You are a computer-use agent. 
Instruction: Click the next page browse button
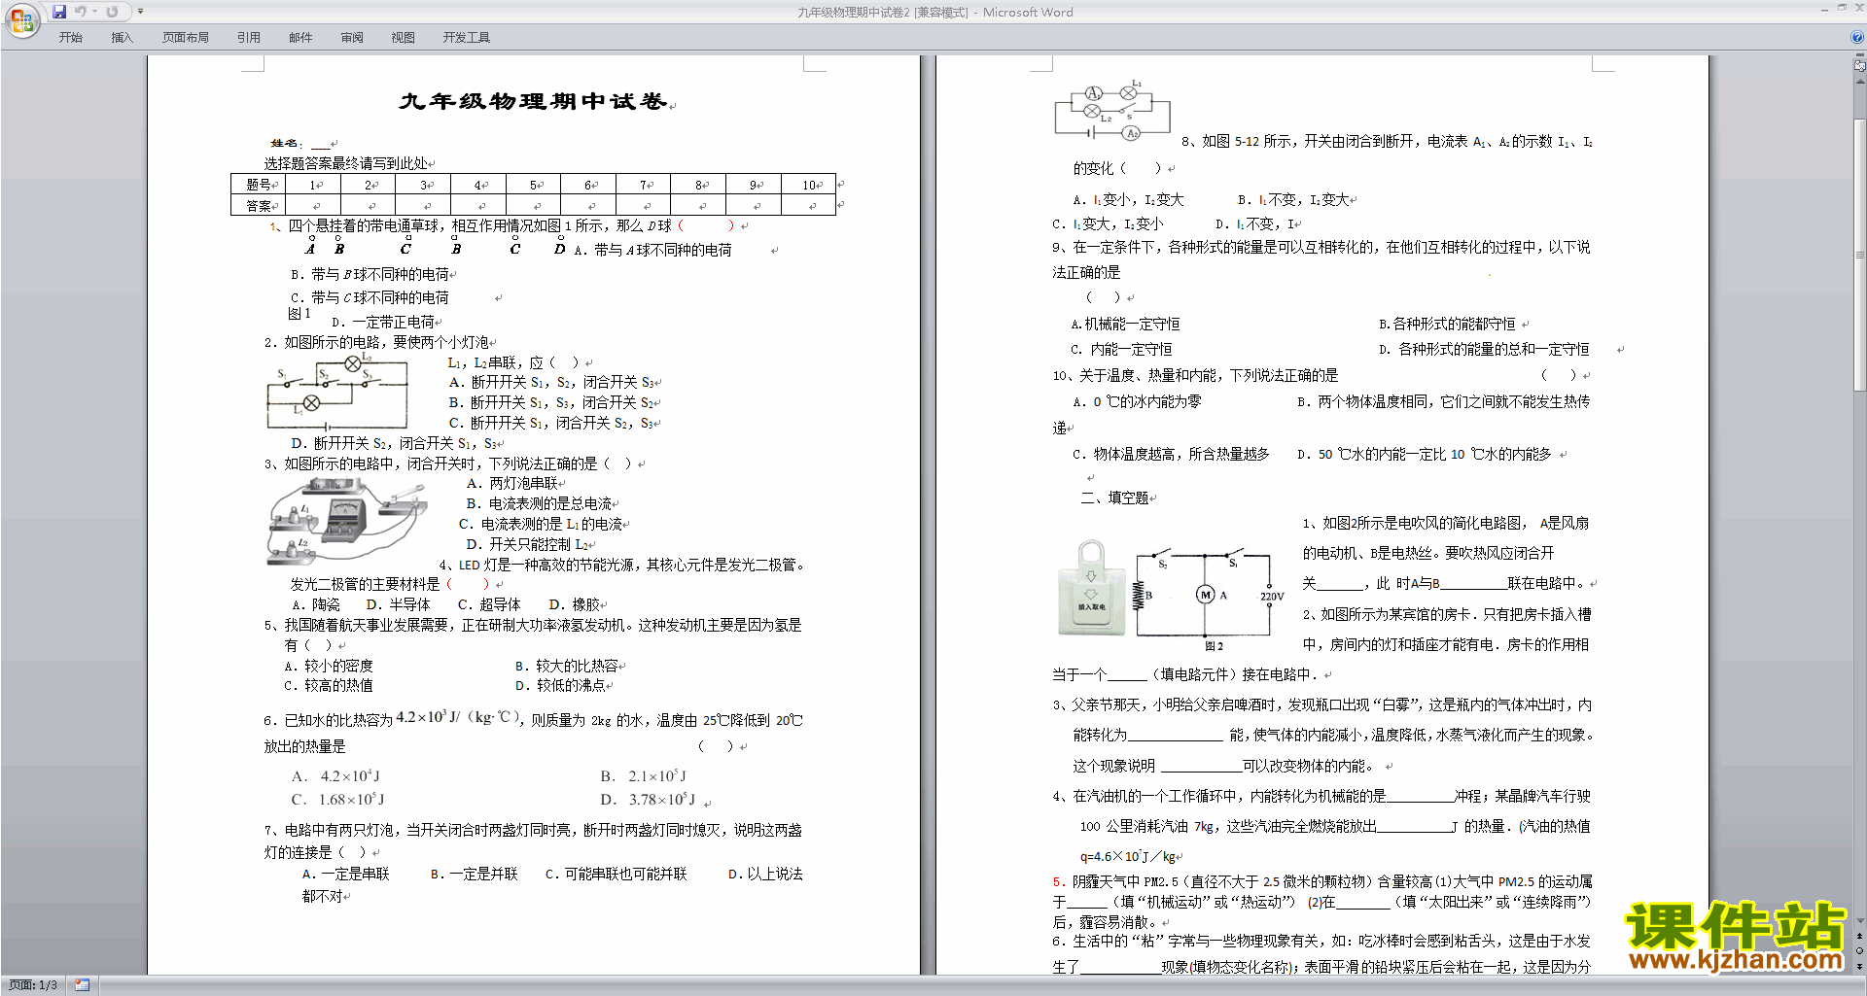tap(1859, 966)
